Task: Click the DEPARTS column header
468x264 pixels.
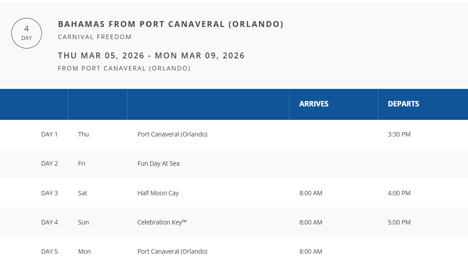Action: [403, 104]
